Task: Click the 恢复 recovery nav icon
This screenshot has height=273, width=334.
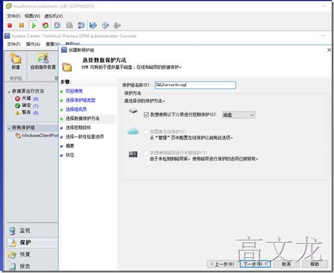Action: tap(12, 254)
